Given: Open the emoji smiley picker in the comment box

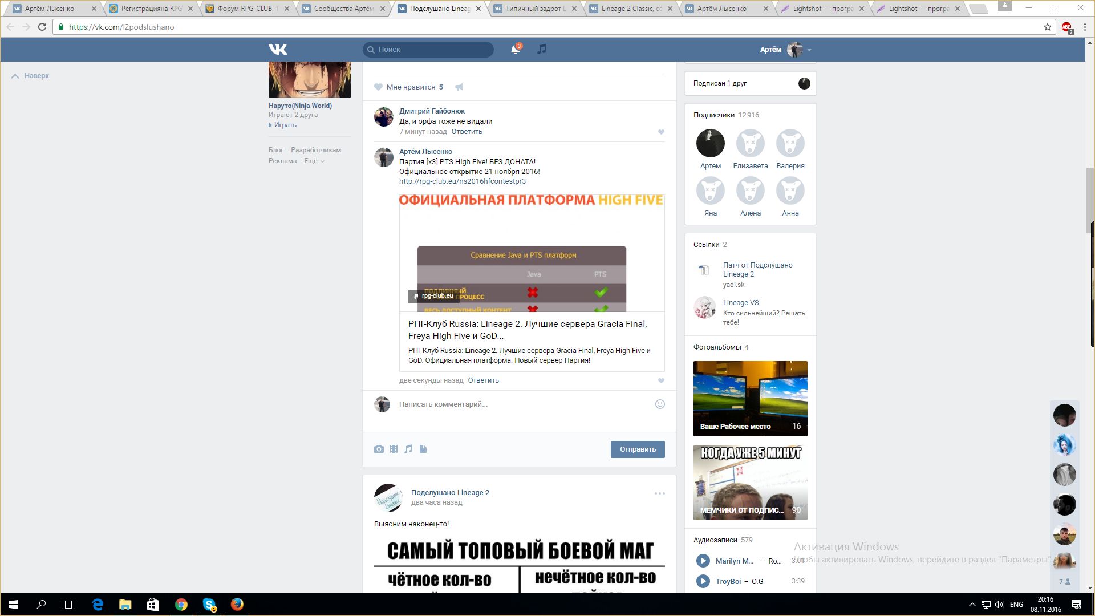Looking at the screenshot, I should [660, 404].
